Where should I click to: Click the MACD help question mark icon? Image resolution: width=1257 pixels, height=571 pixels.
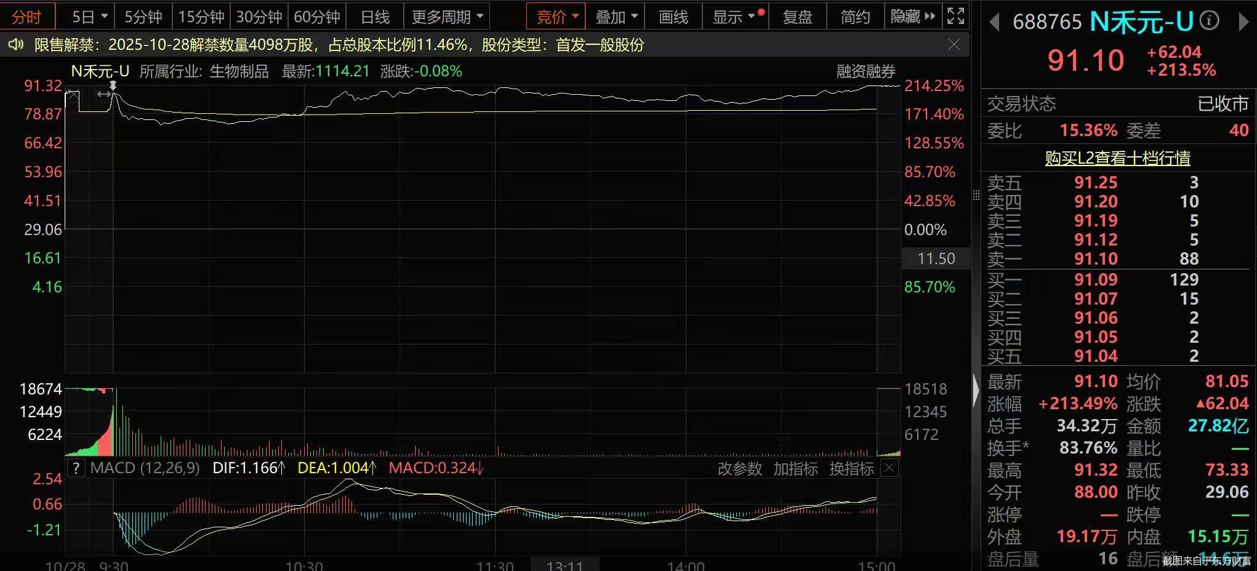75,468
